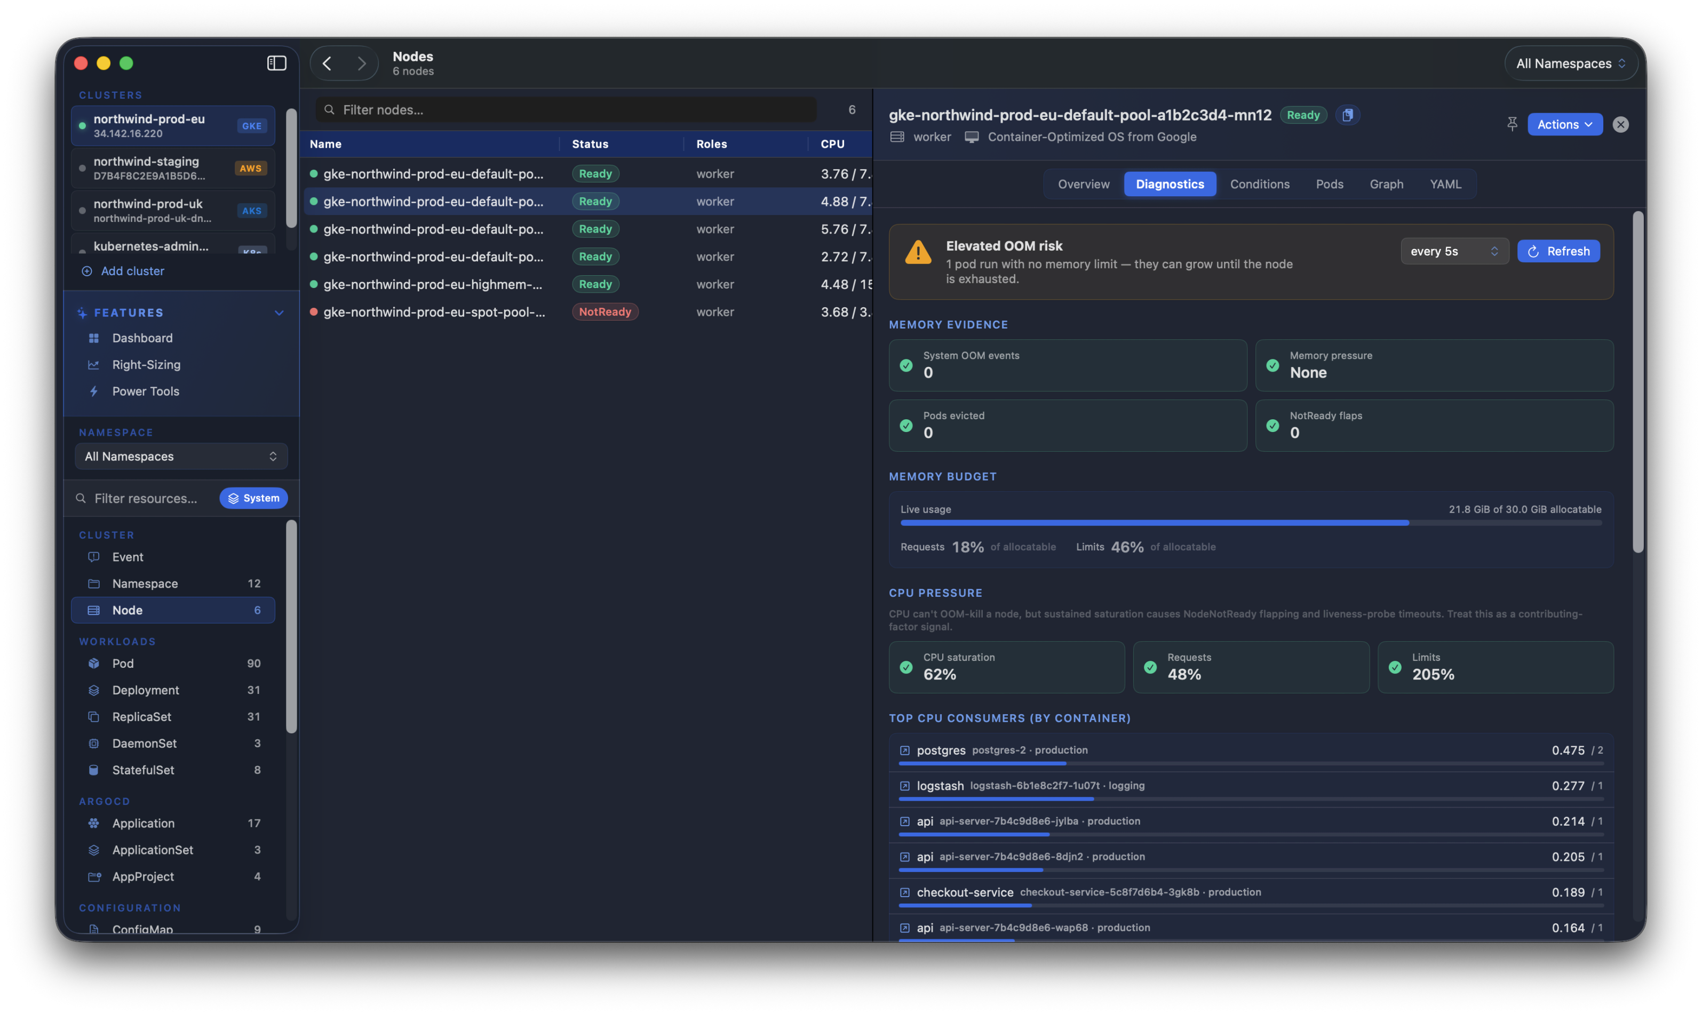Screen dimensions: 1702x1015
Task: Pin the node detail panel
Action: point(1512,124)
